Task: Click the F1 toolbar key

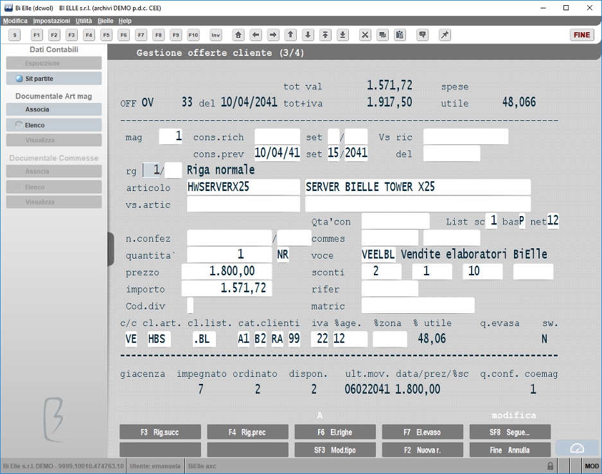Action: (x=37, y=35)
